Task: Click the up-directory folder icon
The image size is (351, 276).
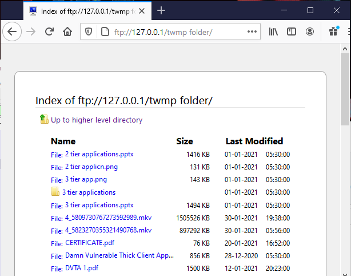Action: 44,119
